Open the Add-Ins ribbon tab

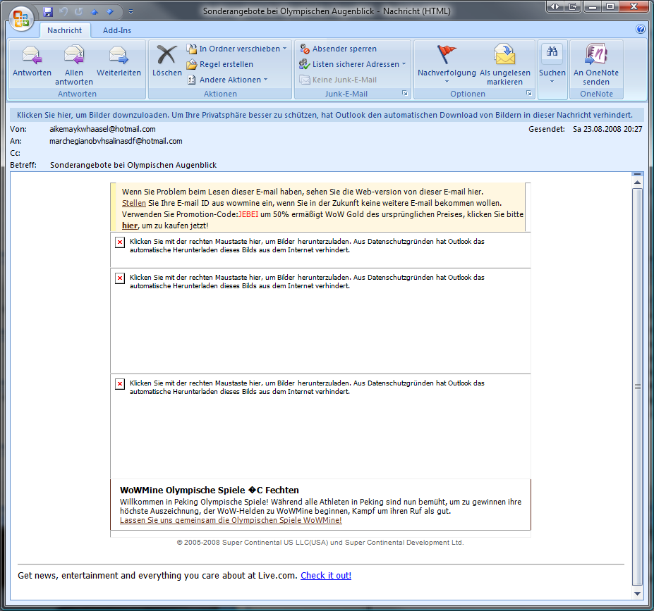(x=117, y=30)
